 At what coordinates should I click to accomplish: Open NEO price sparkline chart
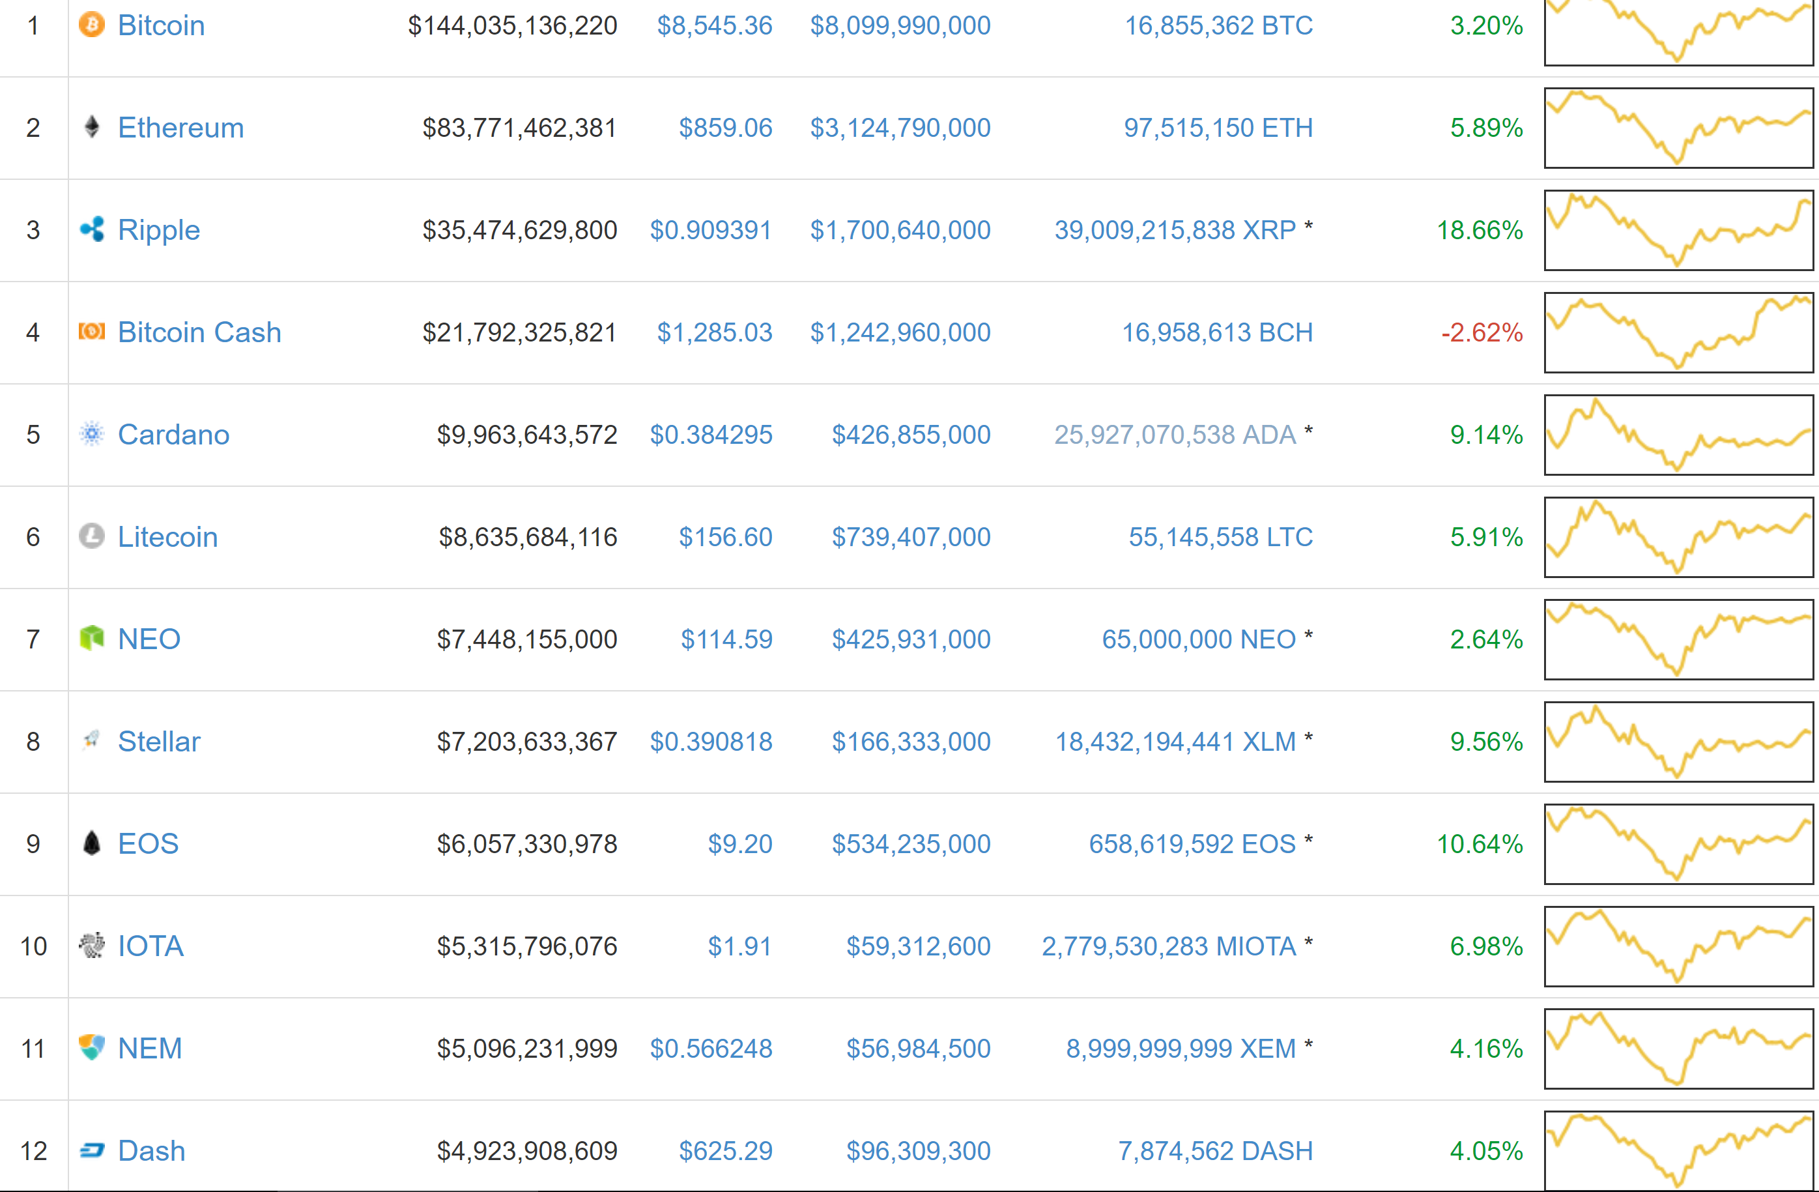pyautogui.click(x=1678, y=639)
